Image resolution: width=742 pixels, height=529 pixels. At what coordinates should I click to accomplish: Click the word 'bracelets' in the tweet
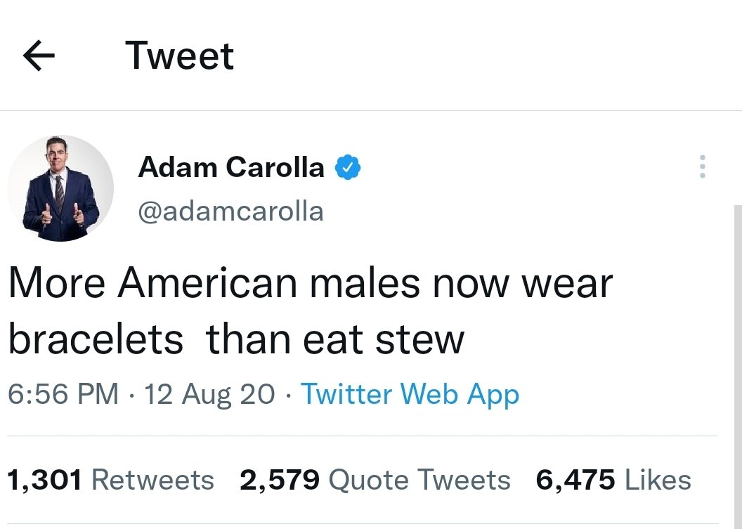click(x=96, y=339)
